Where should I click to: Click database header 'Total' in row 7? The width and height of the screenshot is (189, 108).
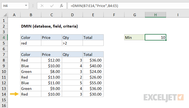[93, 55]
